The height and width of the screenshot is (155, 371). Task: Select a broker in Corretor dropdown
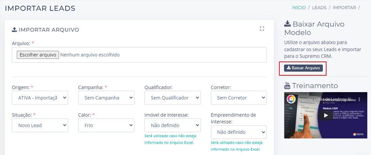(x=239, y=98)
